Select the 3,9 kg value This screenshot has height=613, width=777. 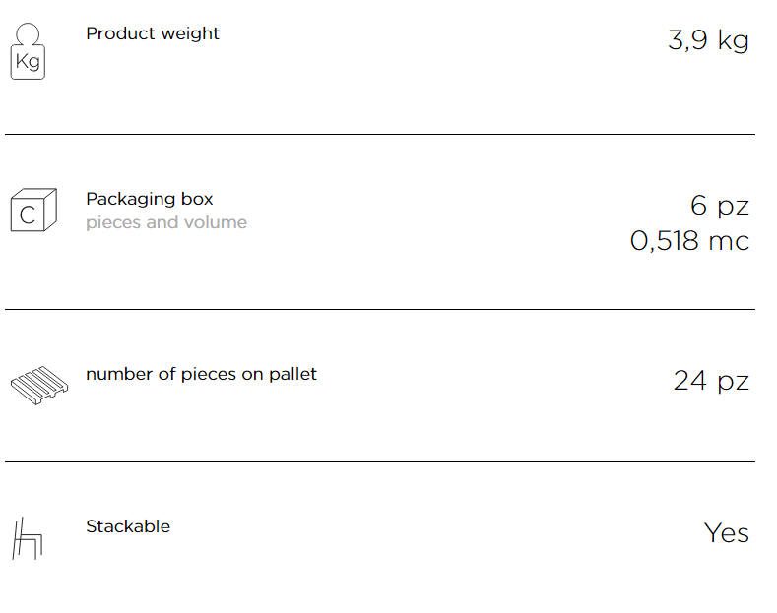(x=708, y=40)
